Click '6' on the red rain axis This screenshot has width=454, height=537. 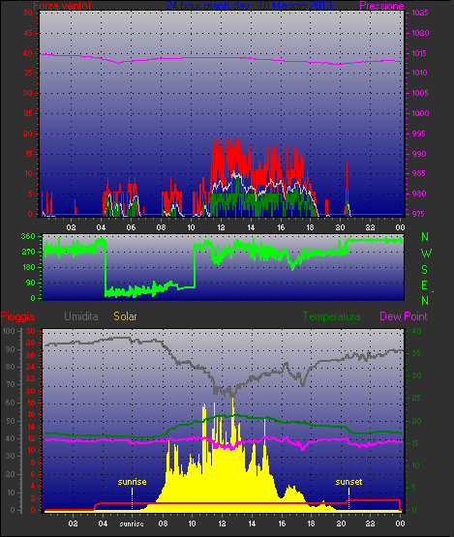pyautogui.click(x=33, y=474)
